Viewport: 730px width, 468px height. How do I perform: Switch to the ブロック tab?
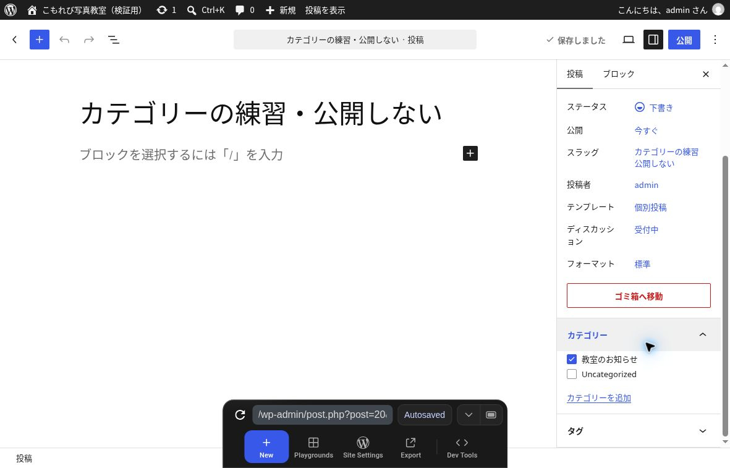coord(618,74)
